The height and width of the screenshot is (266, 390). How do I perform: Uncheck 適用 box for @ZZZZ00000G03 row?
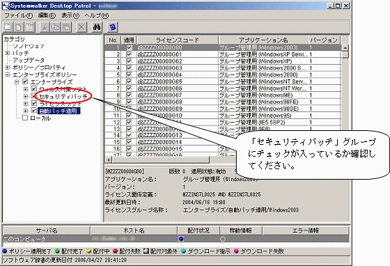tap(129, 68)
